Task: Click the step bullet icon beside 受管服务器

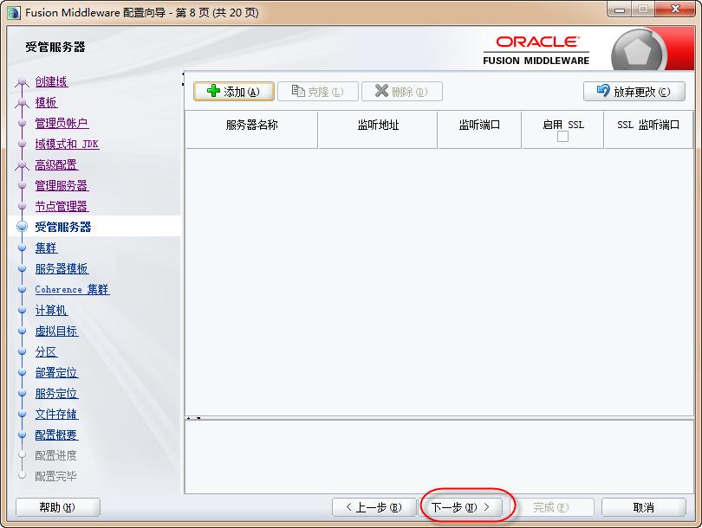Action: (22, 227)
